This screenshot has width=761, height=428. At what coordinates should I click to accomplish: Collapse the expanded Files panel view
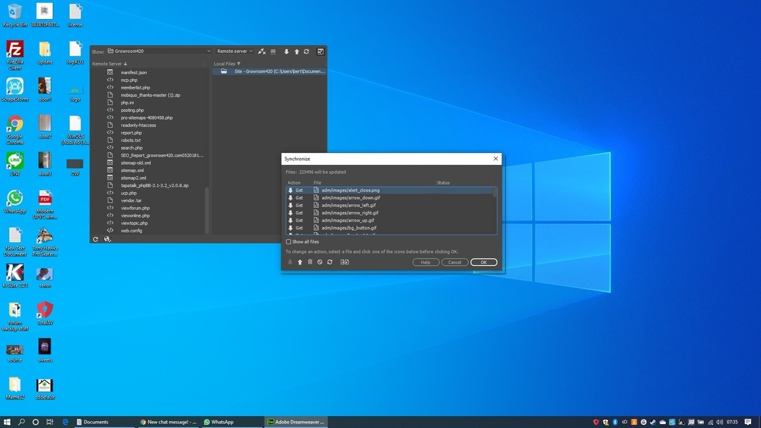(x=320, y=51)
